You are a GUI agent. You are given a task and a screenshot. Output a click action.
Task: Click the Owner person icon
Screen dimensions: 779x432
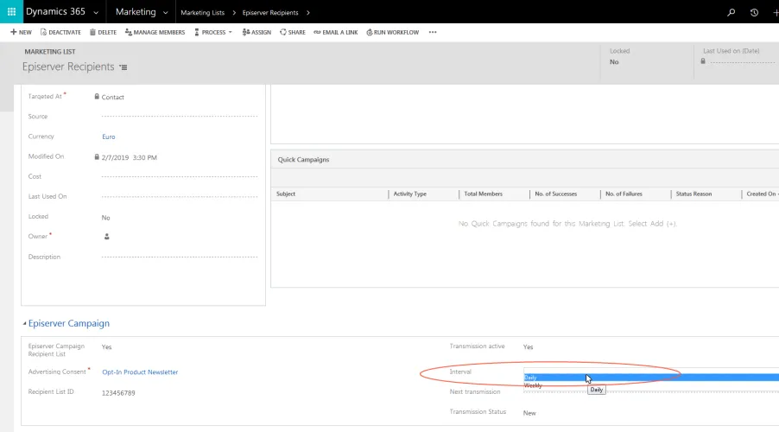pos(106,237)
